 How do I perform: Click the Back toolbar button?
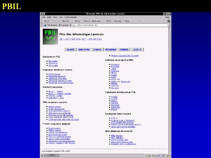[x=47, y=21]
